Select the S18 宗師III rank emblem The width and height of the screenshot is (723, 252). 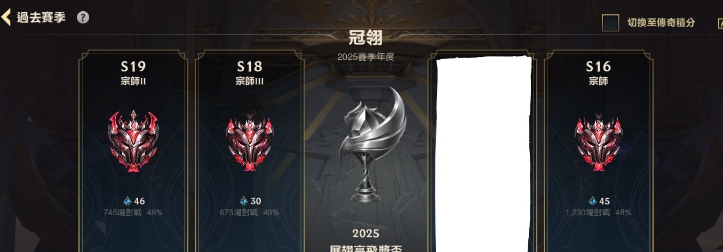pos(249,142)
